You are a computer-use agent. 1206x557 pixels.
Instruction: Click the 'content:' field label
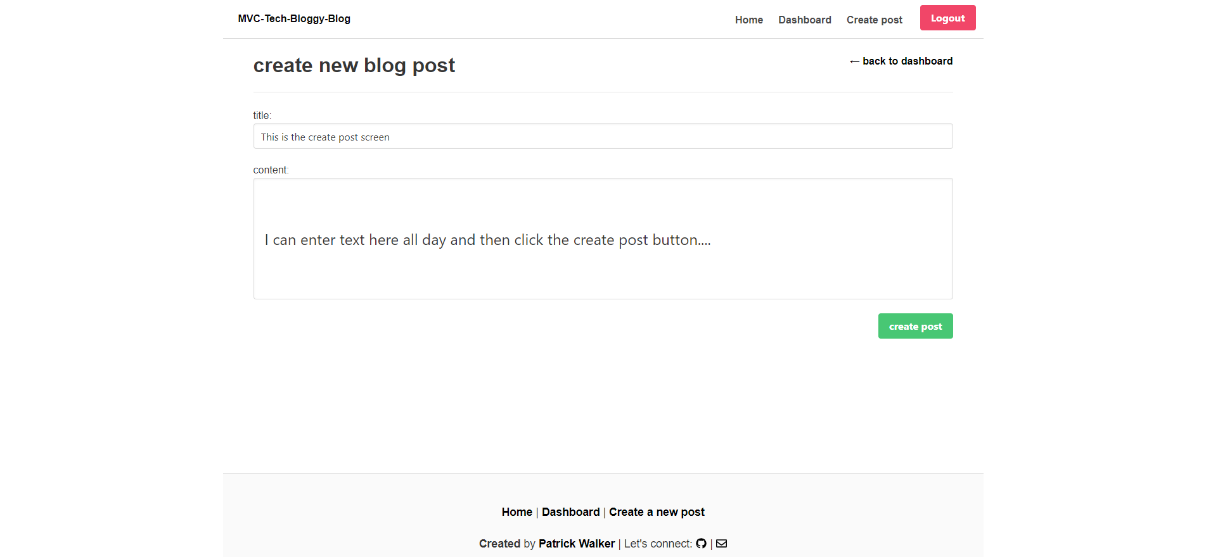point(271,170)
